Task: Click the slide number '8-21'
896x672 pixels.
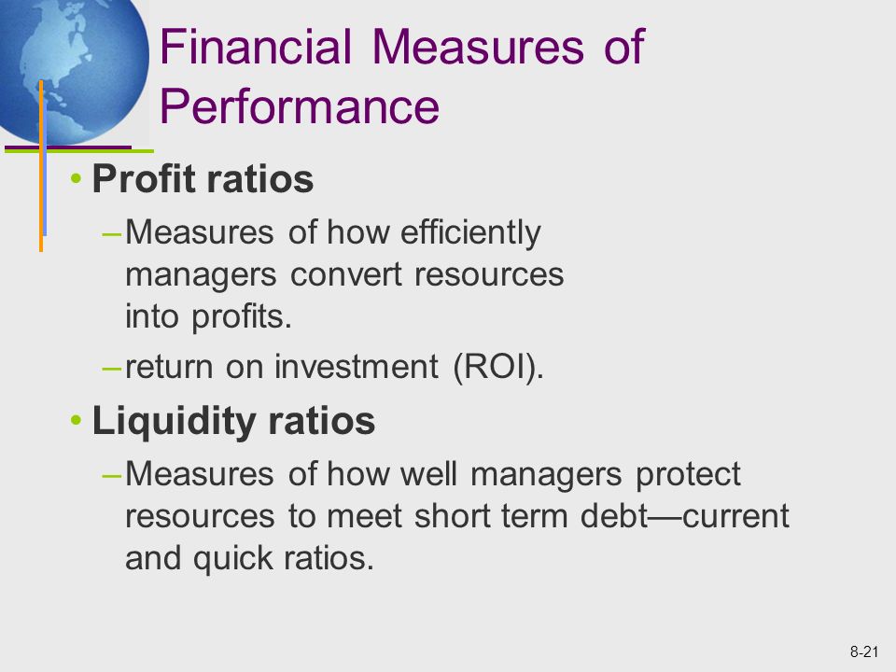Action: [x=864, y=652]
